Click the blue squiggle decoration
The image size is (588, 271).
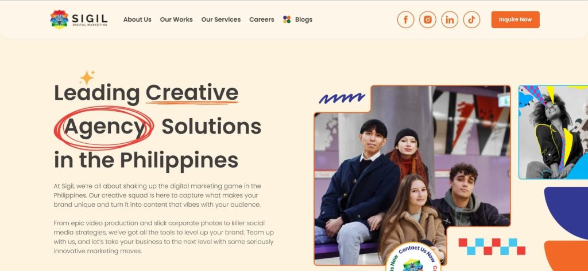click(x=342, y=99)
